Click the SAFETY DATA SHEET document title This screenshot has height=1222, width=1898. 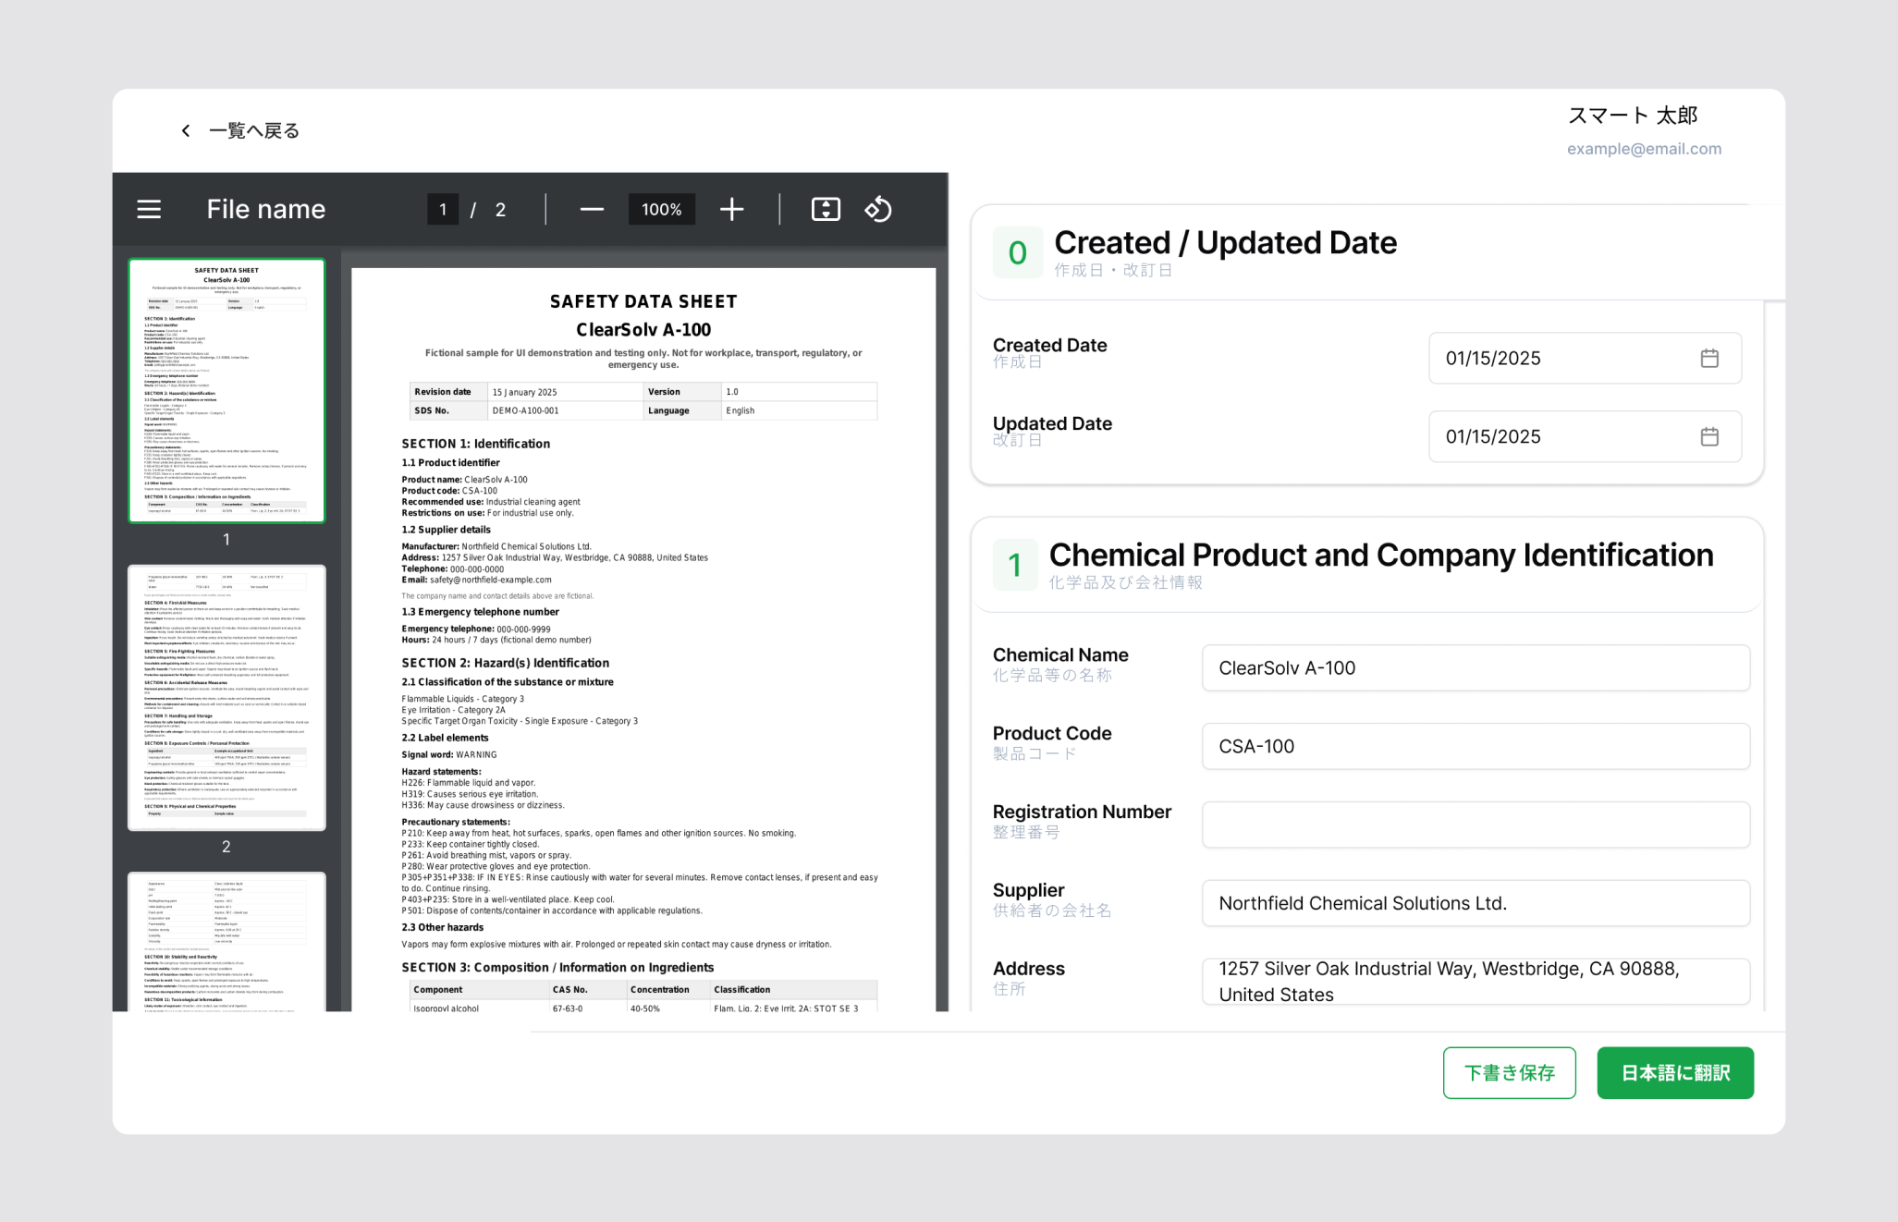pos(643,302)
